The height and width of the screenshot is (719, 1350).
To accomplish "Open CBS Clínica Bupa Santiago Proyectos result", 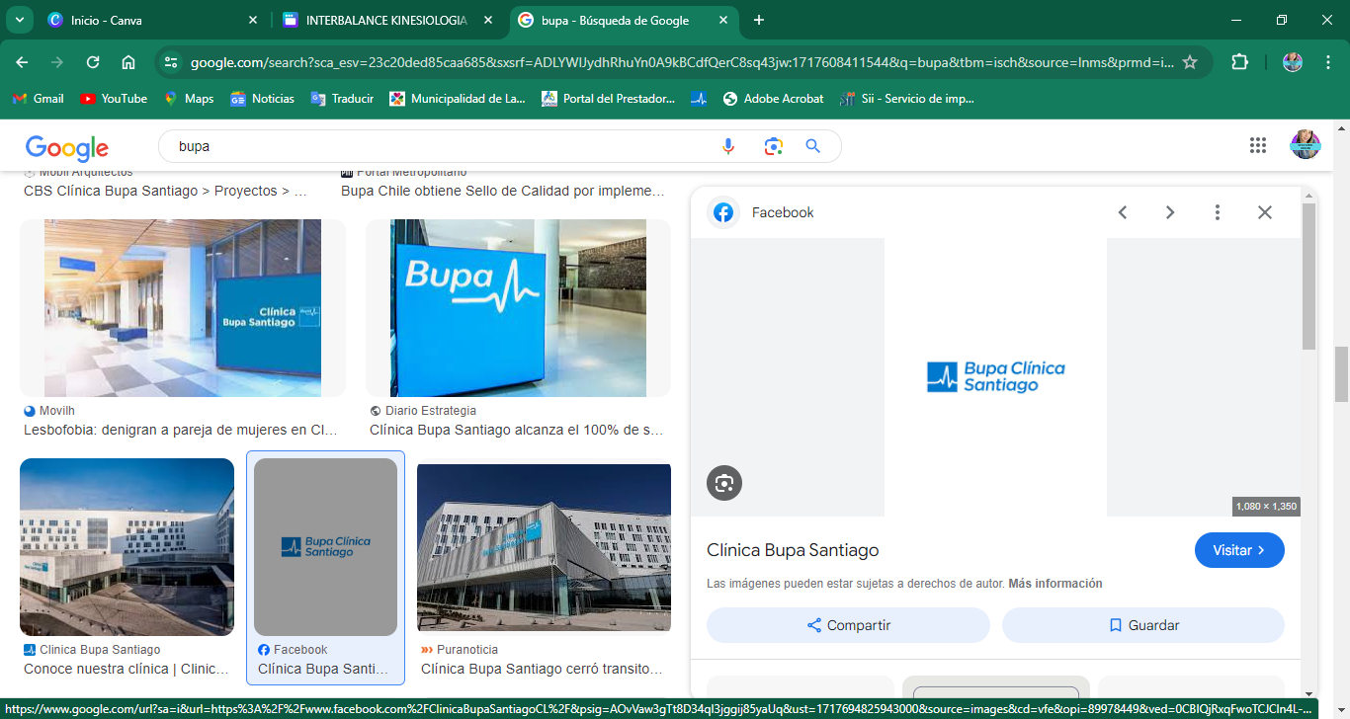I will tap(165, 191).
